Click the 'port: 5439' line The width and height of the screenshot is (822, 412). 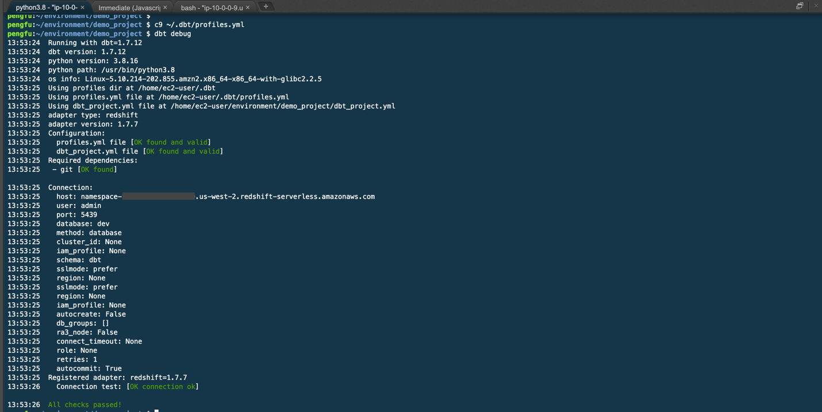point(76,215)
